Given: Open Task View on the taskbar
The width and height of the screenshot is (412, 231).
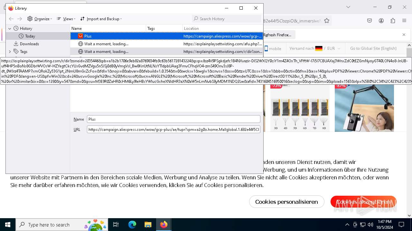Looking at the screenshot, I should (116, 225).
